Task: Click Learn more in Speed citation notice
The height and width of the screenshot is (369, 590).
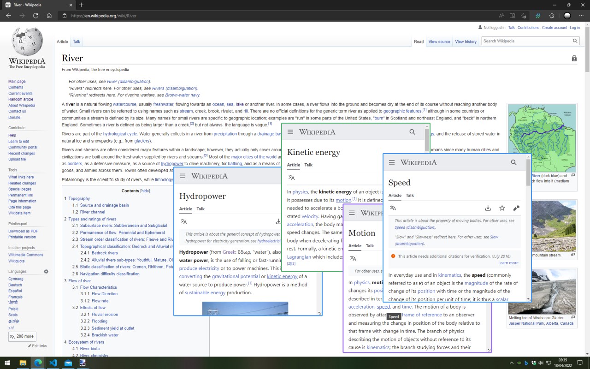Action: point(508,263)
